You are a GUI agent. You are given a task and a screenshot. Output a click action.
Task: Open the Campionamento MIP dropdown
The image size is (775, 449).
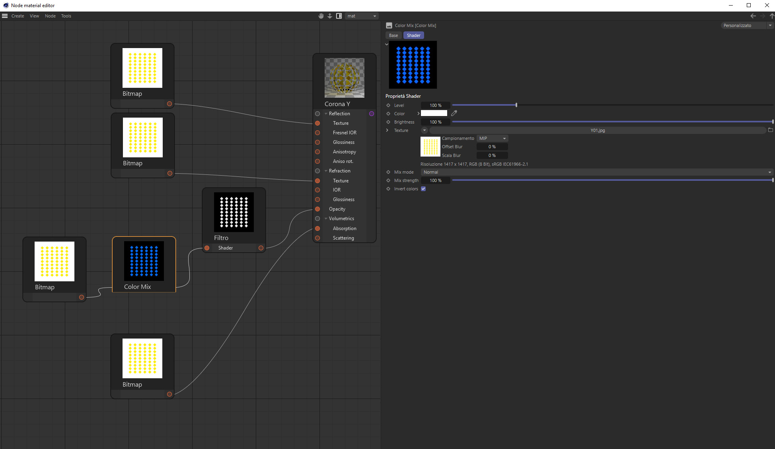[492, 138]
